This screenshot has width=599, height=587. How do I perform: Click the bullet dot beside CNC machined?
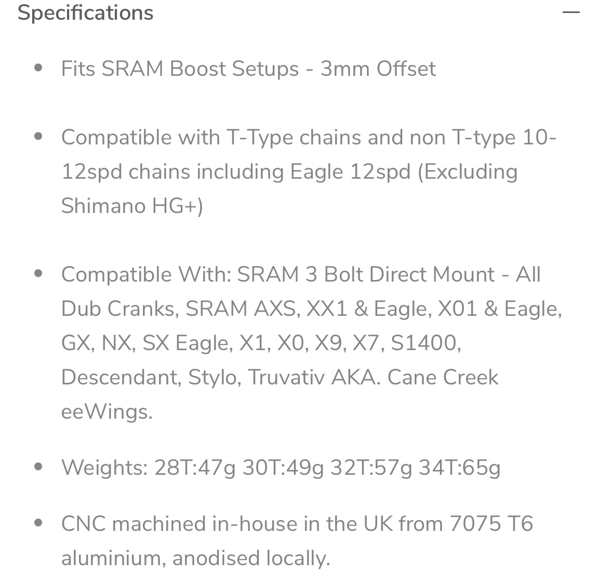38,523
